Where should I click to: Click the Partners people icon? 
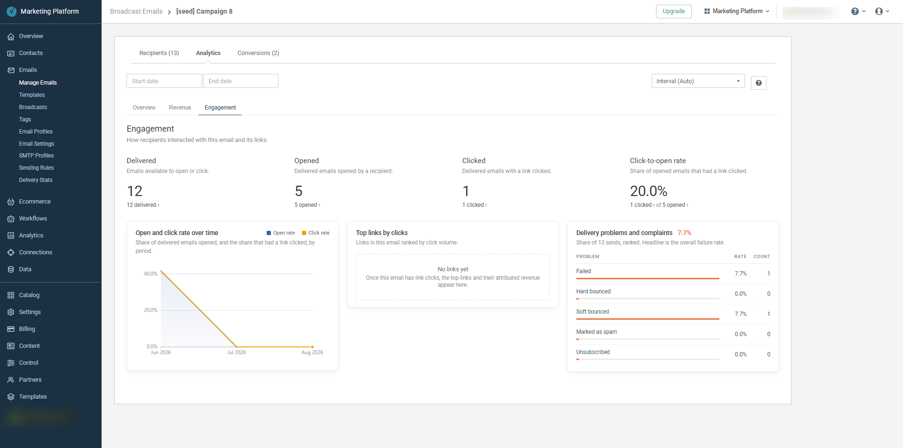(11, 380)
